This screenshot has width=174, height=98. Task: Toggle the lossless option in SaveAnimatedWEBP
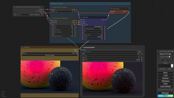(112, 56)
